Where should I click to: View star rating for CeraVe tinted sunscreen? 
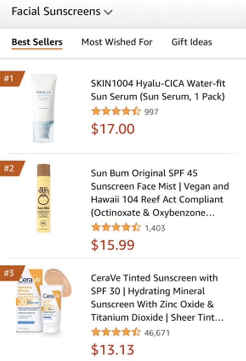[116, 332]
